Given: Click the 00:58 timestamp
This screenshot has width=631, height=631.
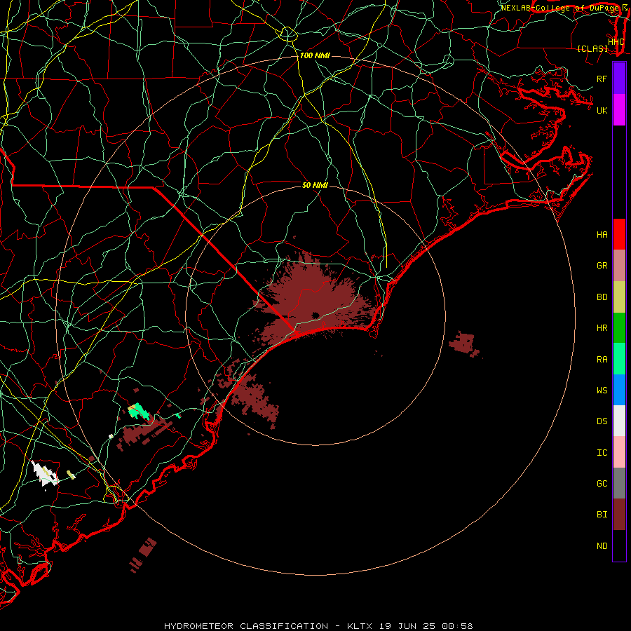Looking at the screenshot, I should [458, 626].
